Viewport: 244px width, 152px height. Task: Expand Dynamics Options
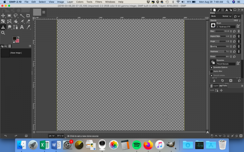(211, 67)
